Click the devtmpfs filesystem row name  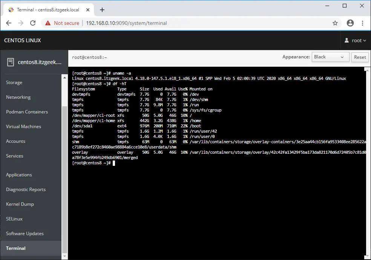coord(81,94)
